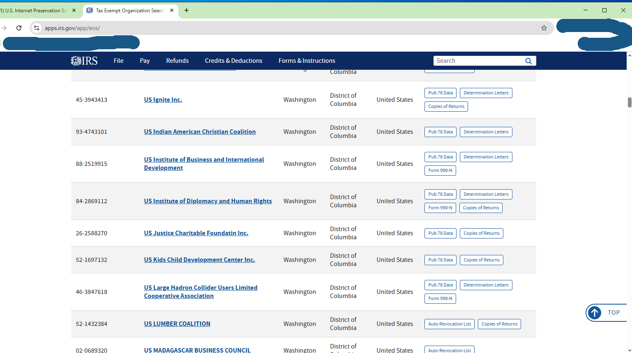Bookmark this page with star icon
Viewport: 632px width, 353px height.
(x=544, y=28)
